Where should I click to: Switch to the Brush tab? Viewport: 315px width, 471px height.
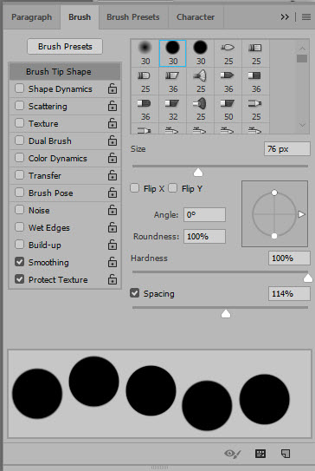(x=80, y=17)
